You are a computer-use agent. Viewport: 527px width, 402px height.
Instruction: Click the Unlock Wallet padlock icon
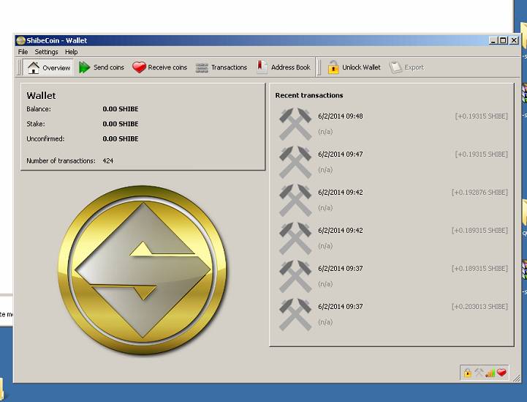(333, 67)
